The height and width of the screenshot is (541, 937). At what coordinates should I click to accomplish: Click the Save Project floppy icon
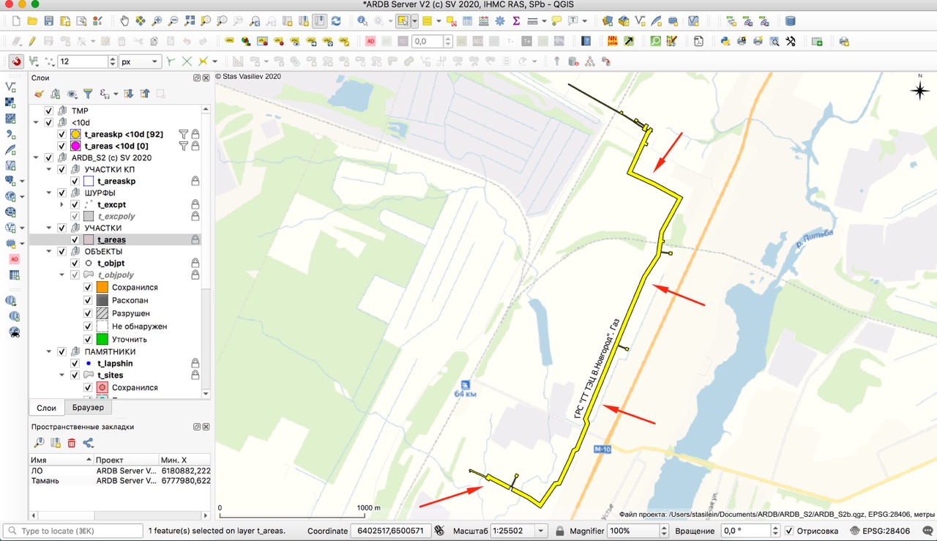tap(48, 21)
